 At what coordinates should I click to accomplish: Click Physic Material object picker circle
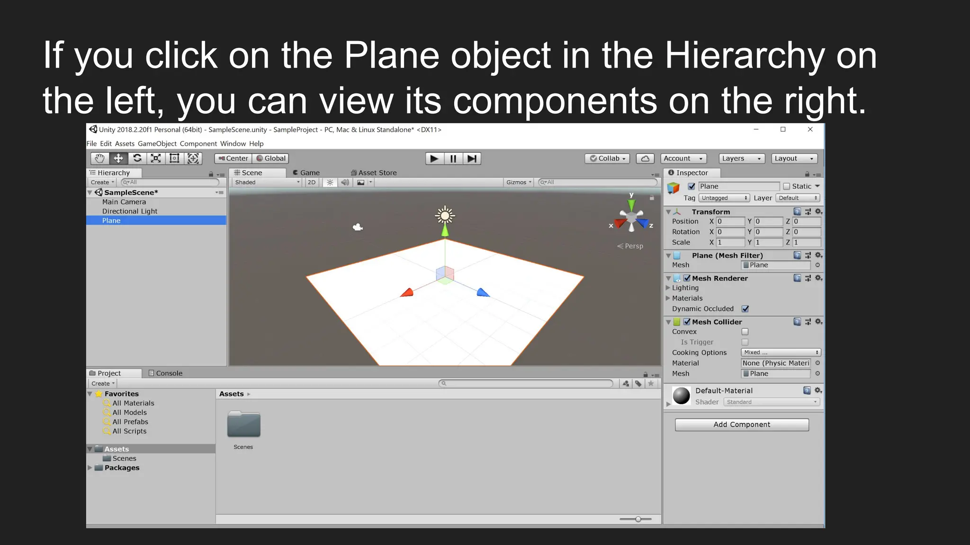(x=817, y=363)
